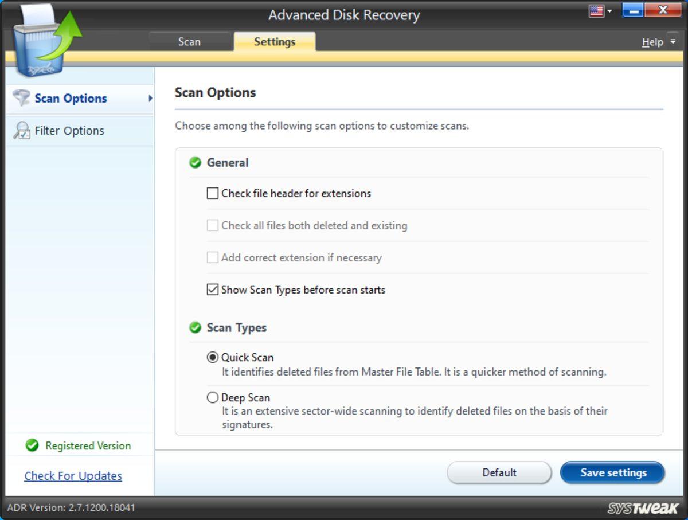
Task: Switch to the Scan tab
Action: (x=189, y=42)
